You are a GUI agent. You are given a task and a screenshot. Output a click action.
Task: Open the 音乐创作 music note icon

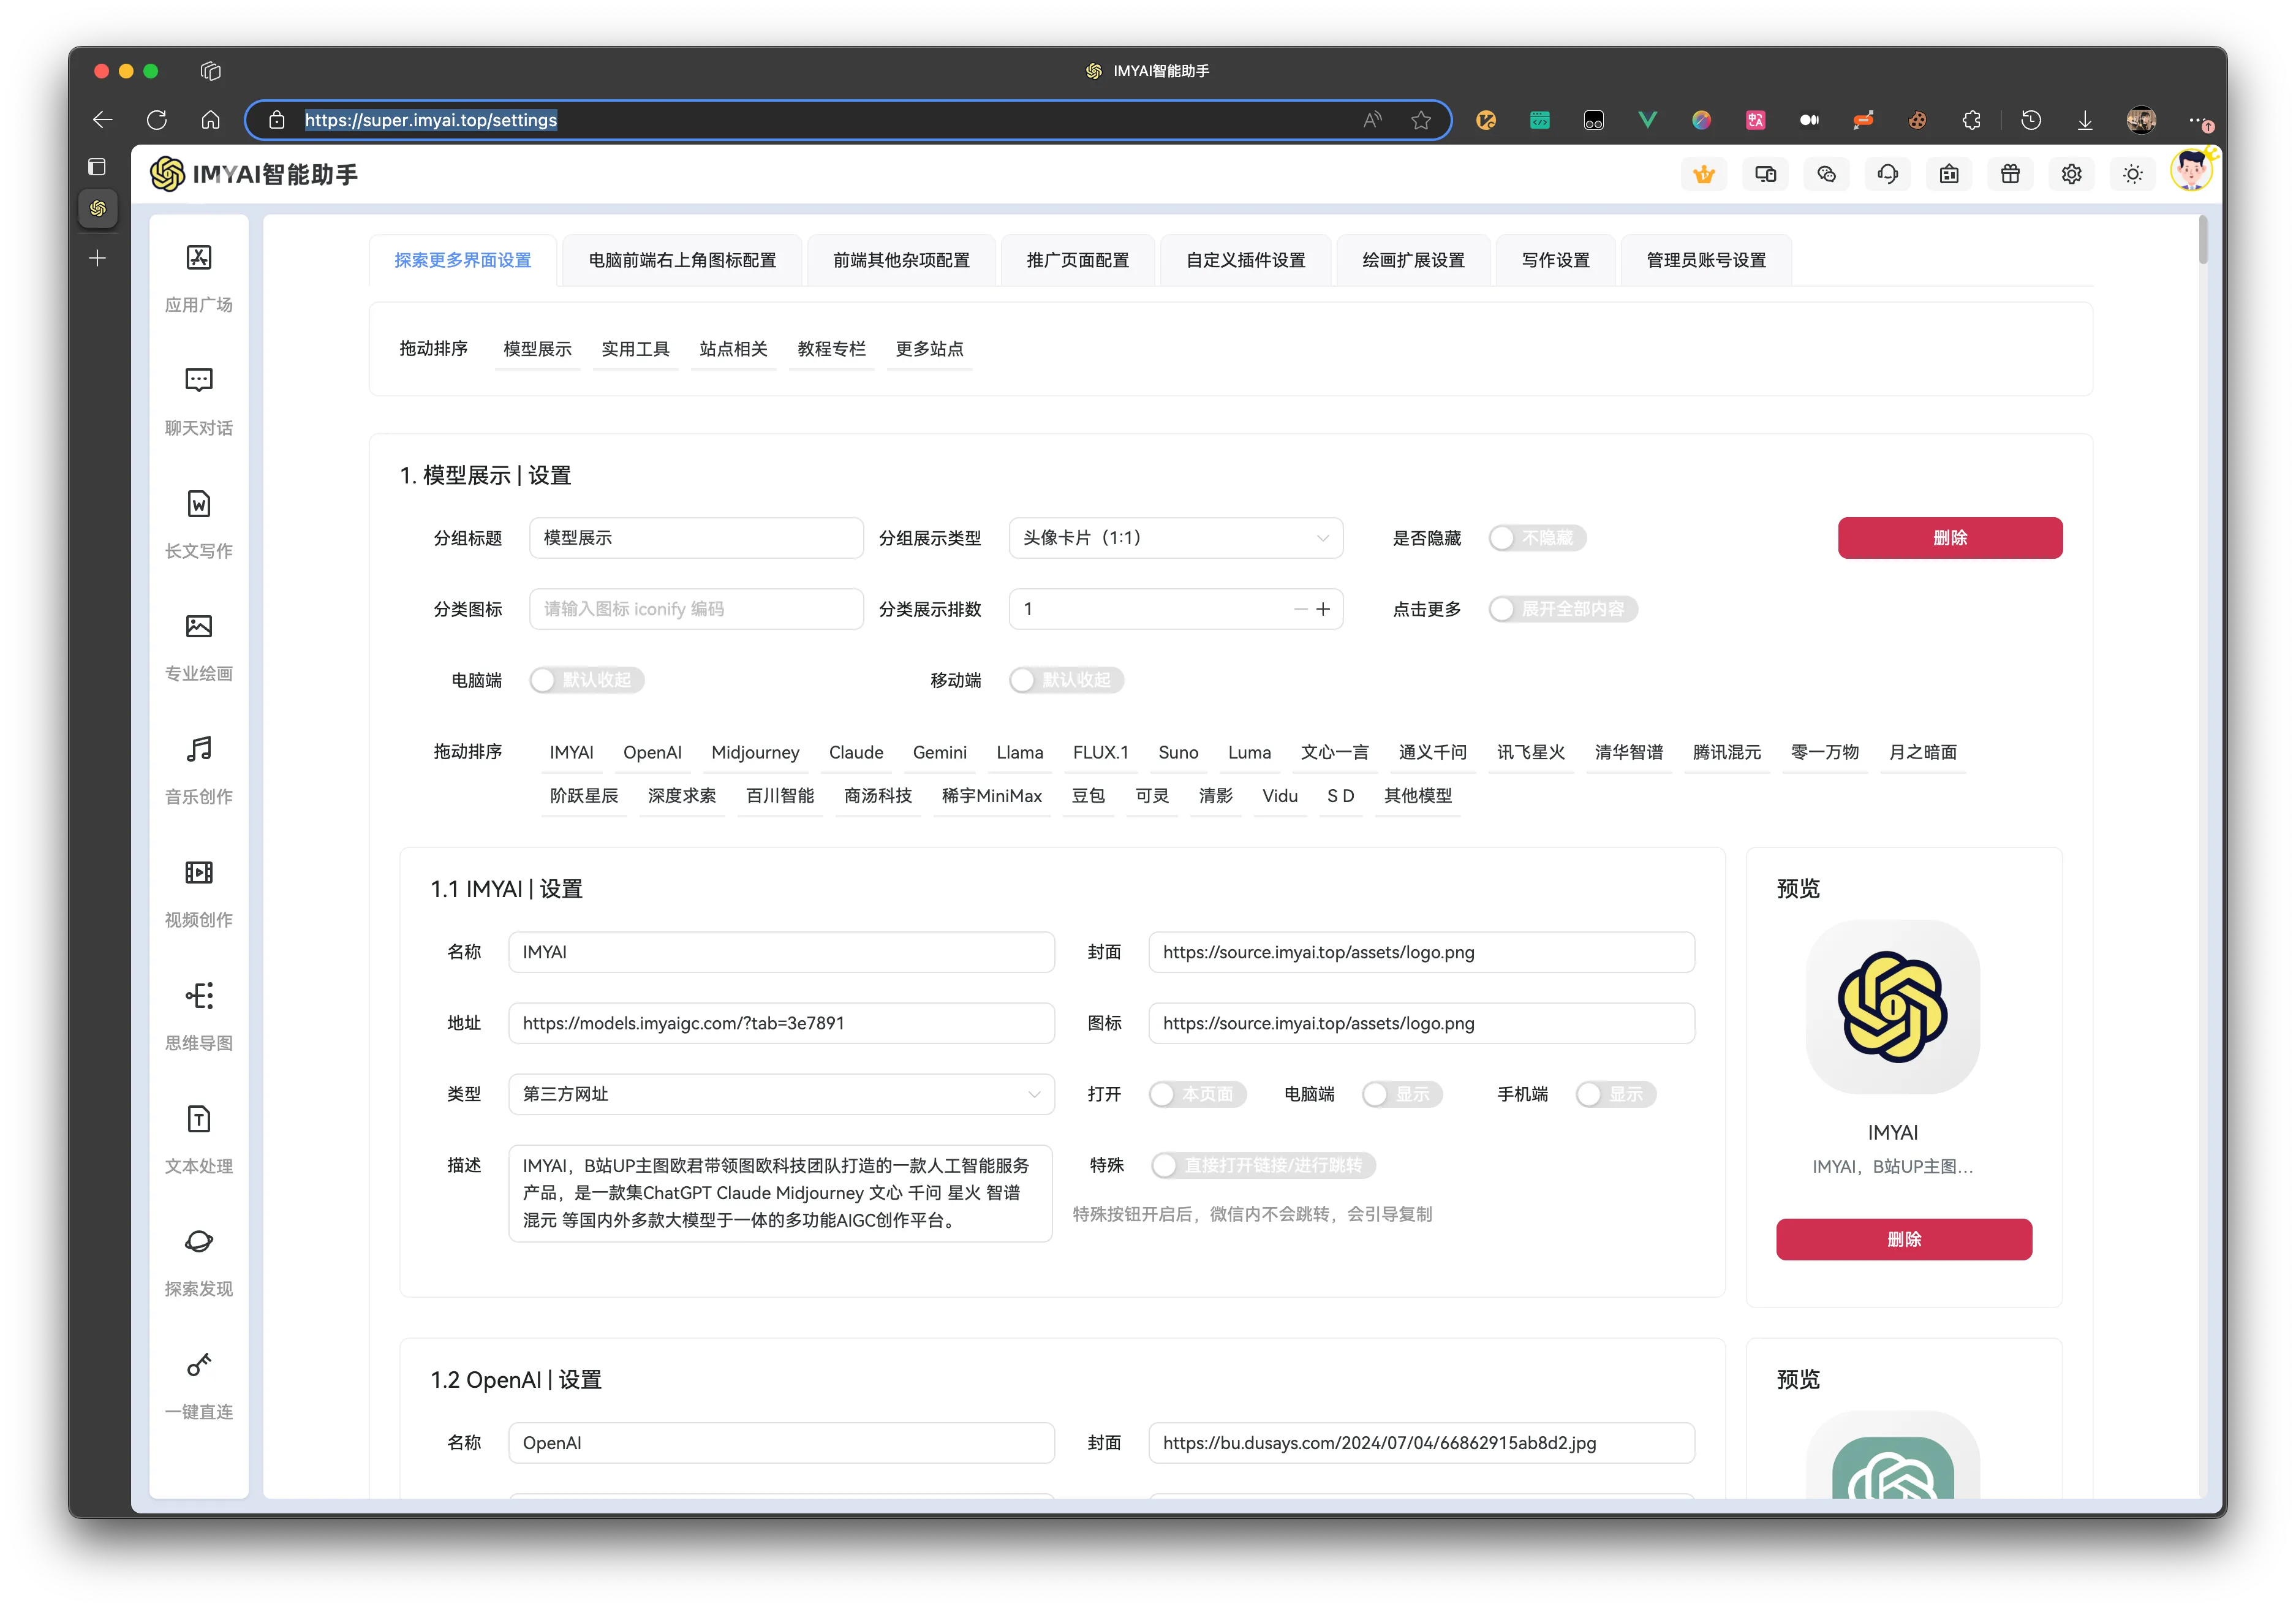199,750
